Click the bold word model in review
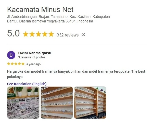The height and width of the screenshot is (128, 153). coord(36,71)
